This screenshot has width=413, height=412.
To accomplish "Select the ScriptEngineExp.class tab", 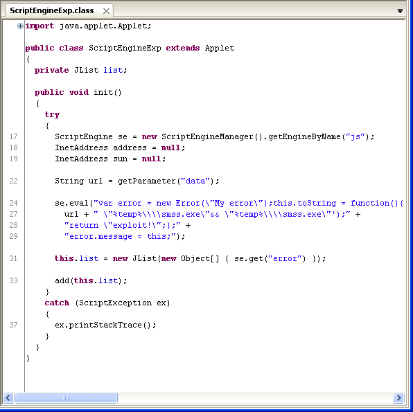I will pos(51,11).
